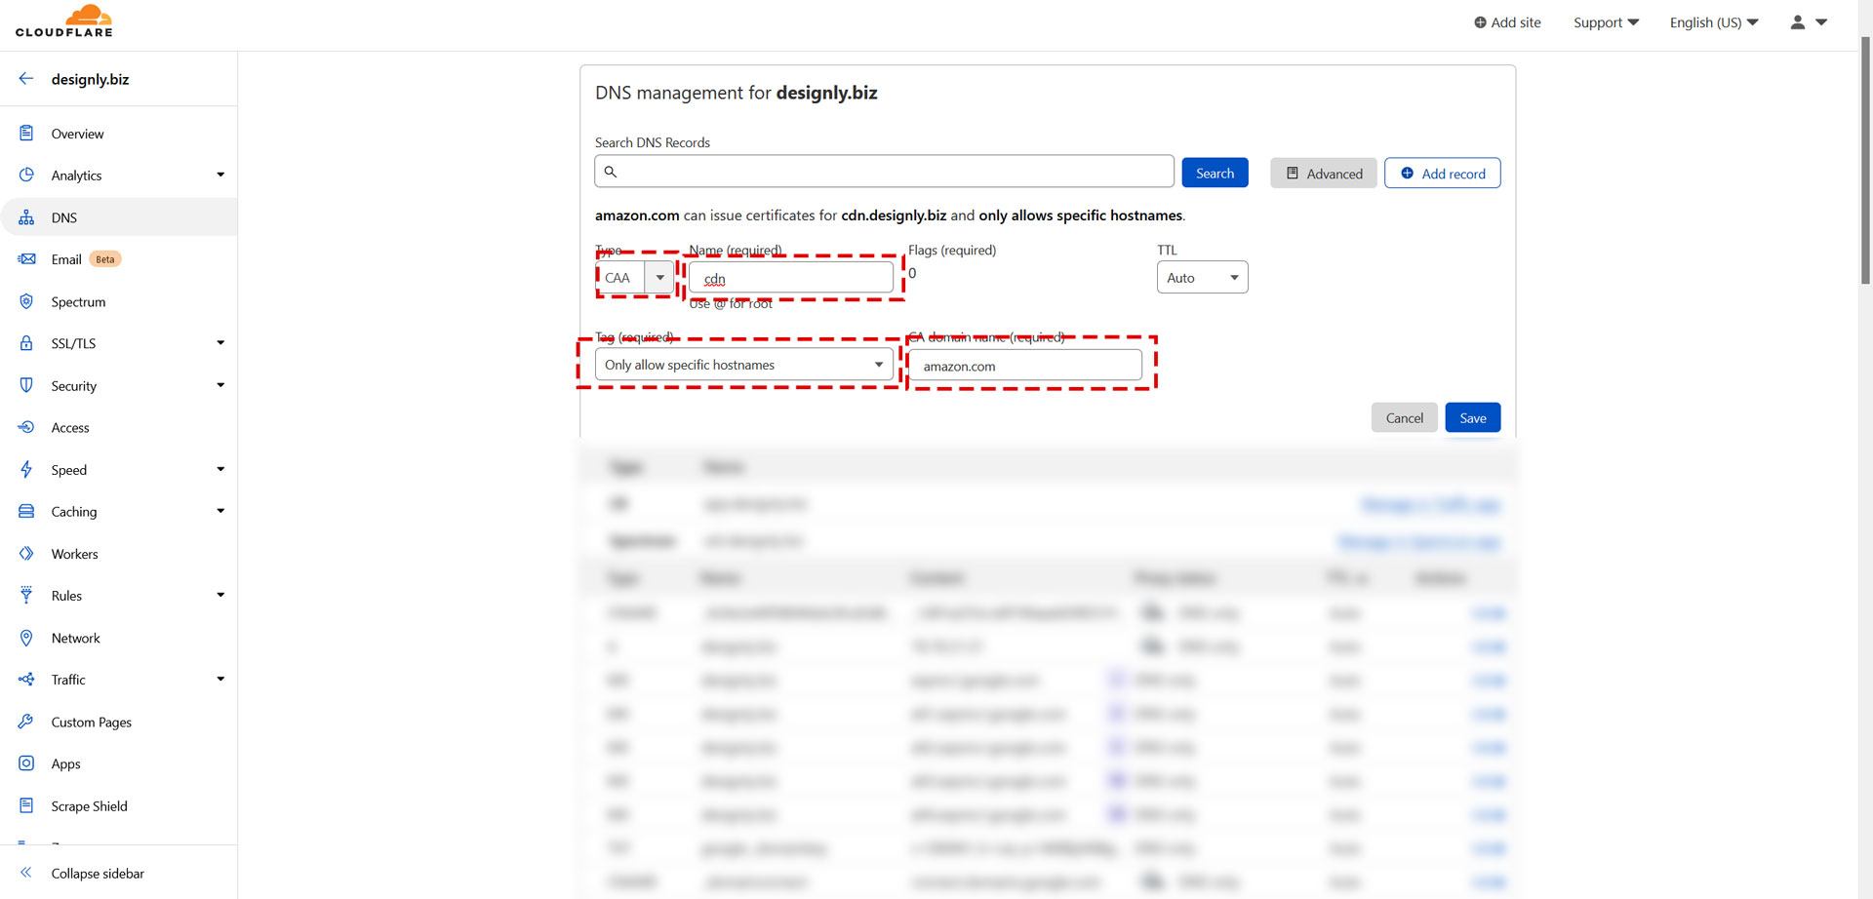
Task: Open the Workers section label
Action: point(74,554)
